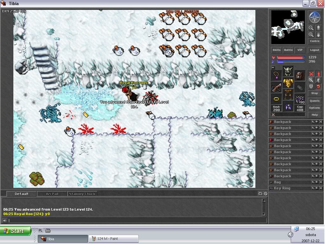This screenshot has width=325, height=244.
Task: Open the Quests log
Action: [315, 101]
